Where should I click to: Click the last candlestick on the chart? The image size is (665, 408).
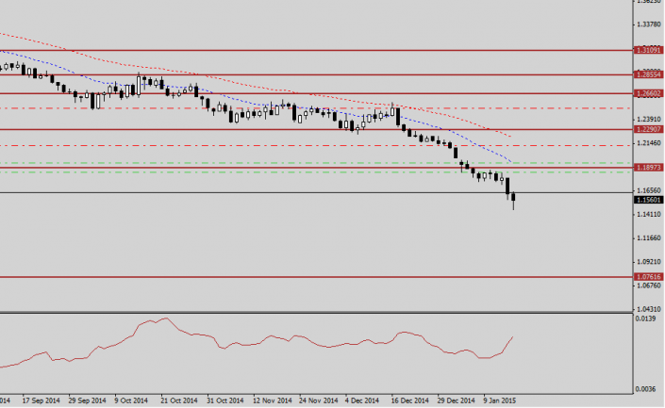[514, 199]
